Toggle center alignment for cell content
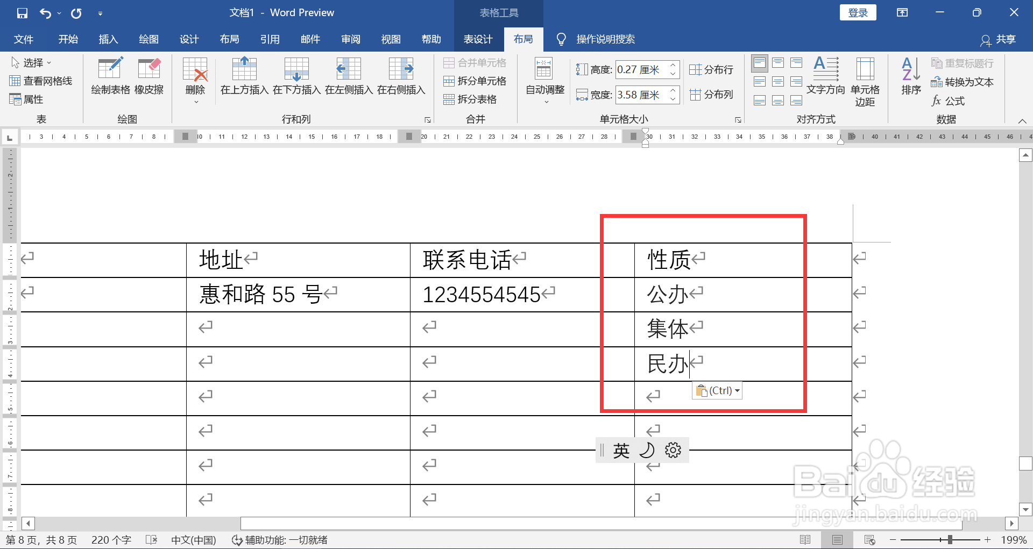The width and height of the screenshot is (1033, 549). (x=778, y=81)
